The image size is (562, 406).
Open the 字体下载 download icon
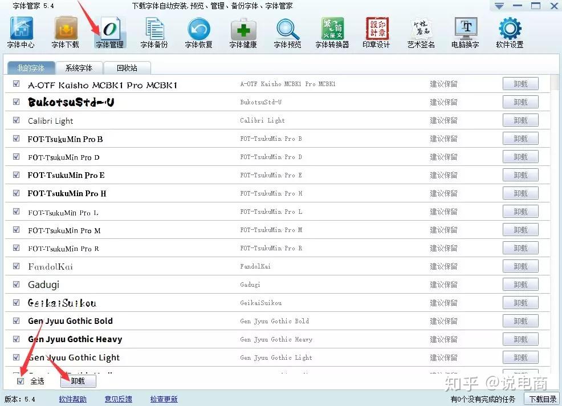(66, 33)
